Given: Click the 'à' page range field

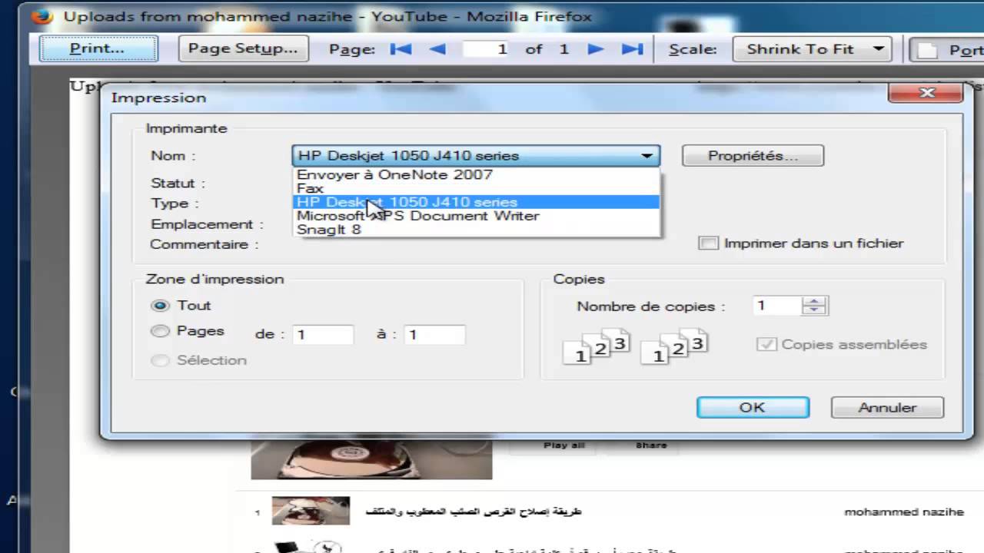Looking at the screenshot, I should click(434, 335).
